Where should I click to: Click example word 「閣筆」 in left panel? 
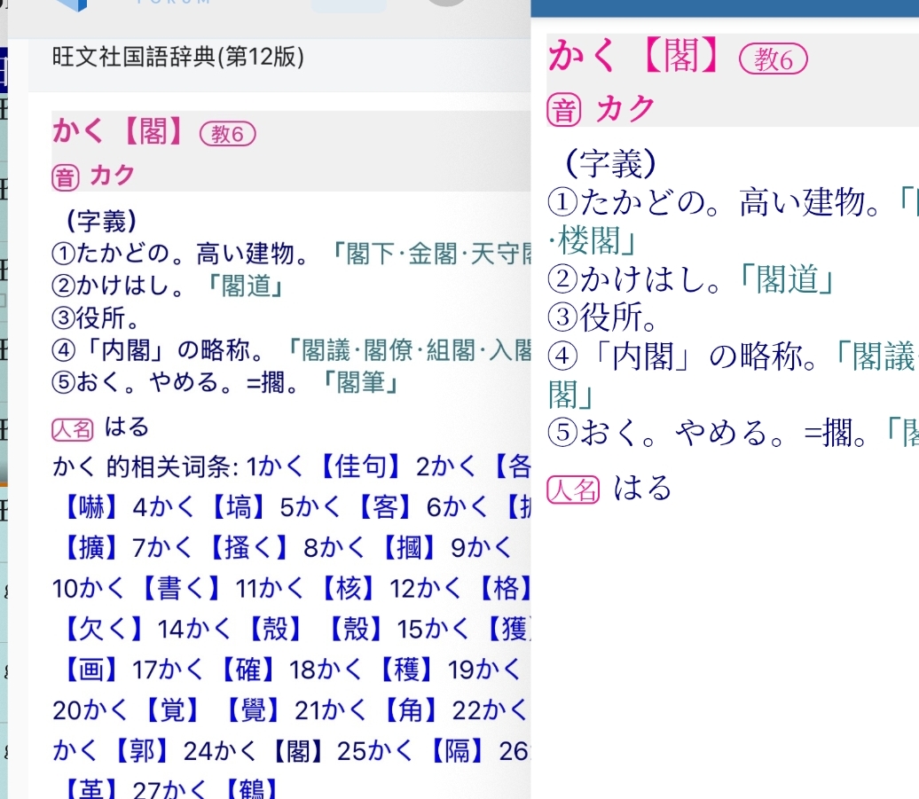click(361, 383)
